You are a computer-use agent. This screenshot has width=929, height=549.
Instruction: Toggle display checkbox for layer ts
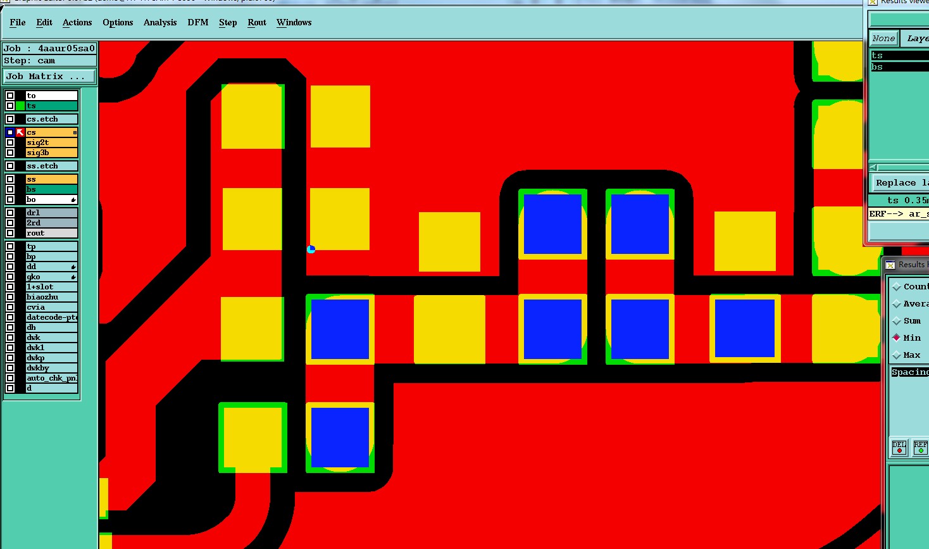tap(10, 106)
